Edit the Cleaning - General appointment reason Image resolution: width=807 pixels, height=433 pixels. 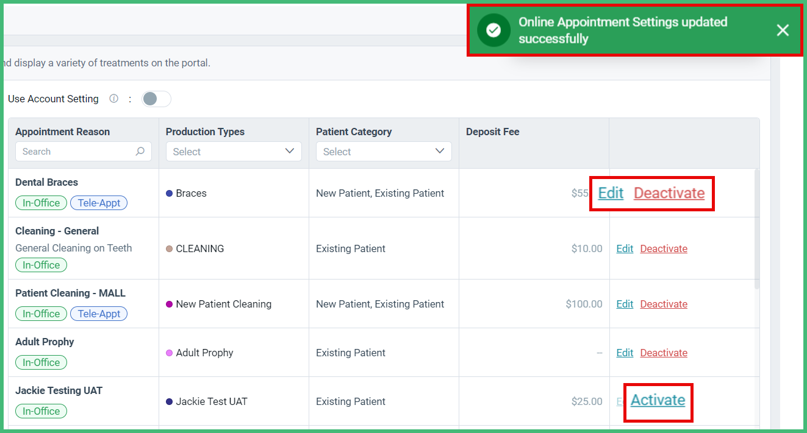(x=625, y=248)
